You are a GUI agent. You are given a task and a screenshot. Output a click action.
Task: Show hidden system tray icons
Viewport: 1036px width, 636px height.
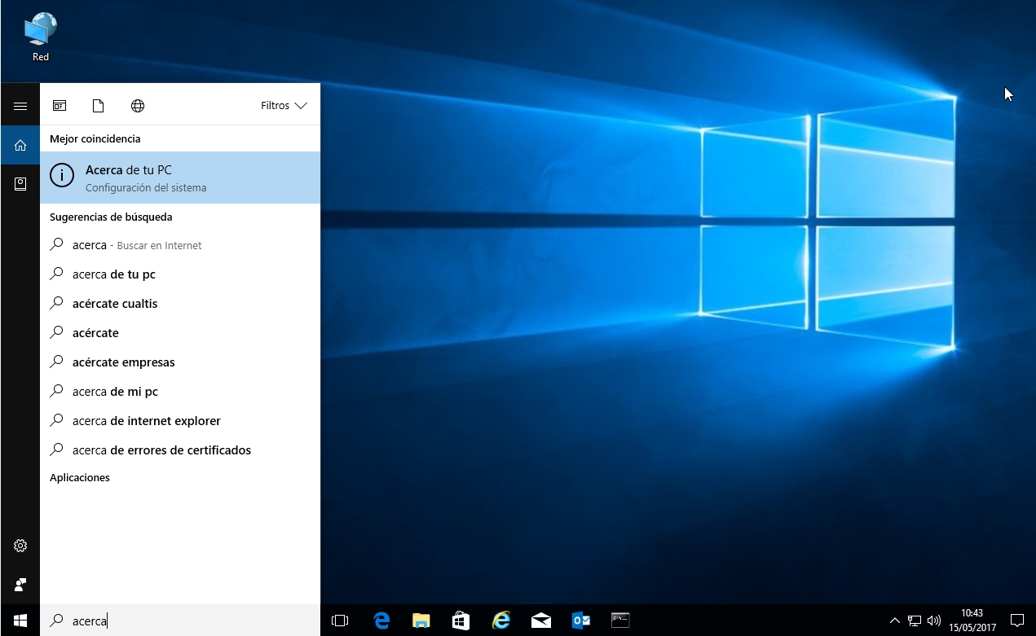pos(894,621)
